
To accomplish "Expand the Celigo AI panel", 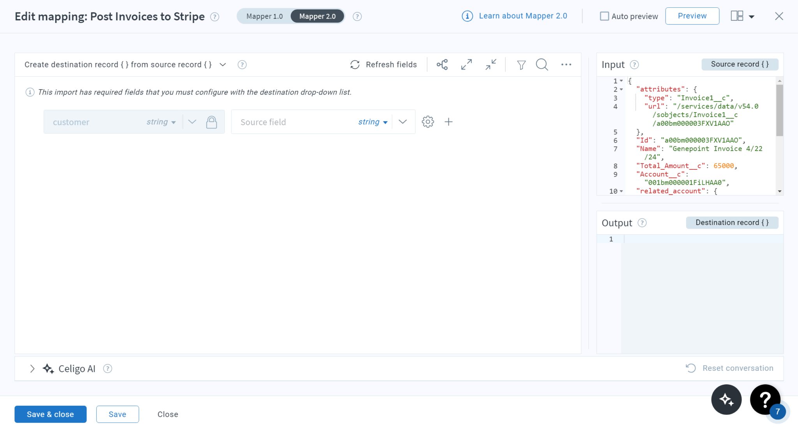I will [x=32, y=368].
